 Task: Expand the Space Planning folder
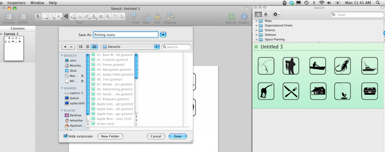click(x=257, y=39)
